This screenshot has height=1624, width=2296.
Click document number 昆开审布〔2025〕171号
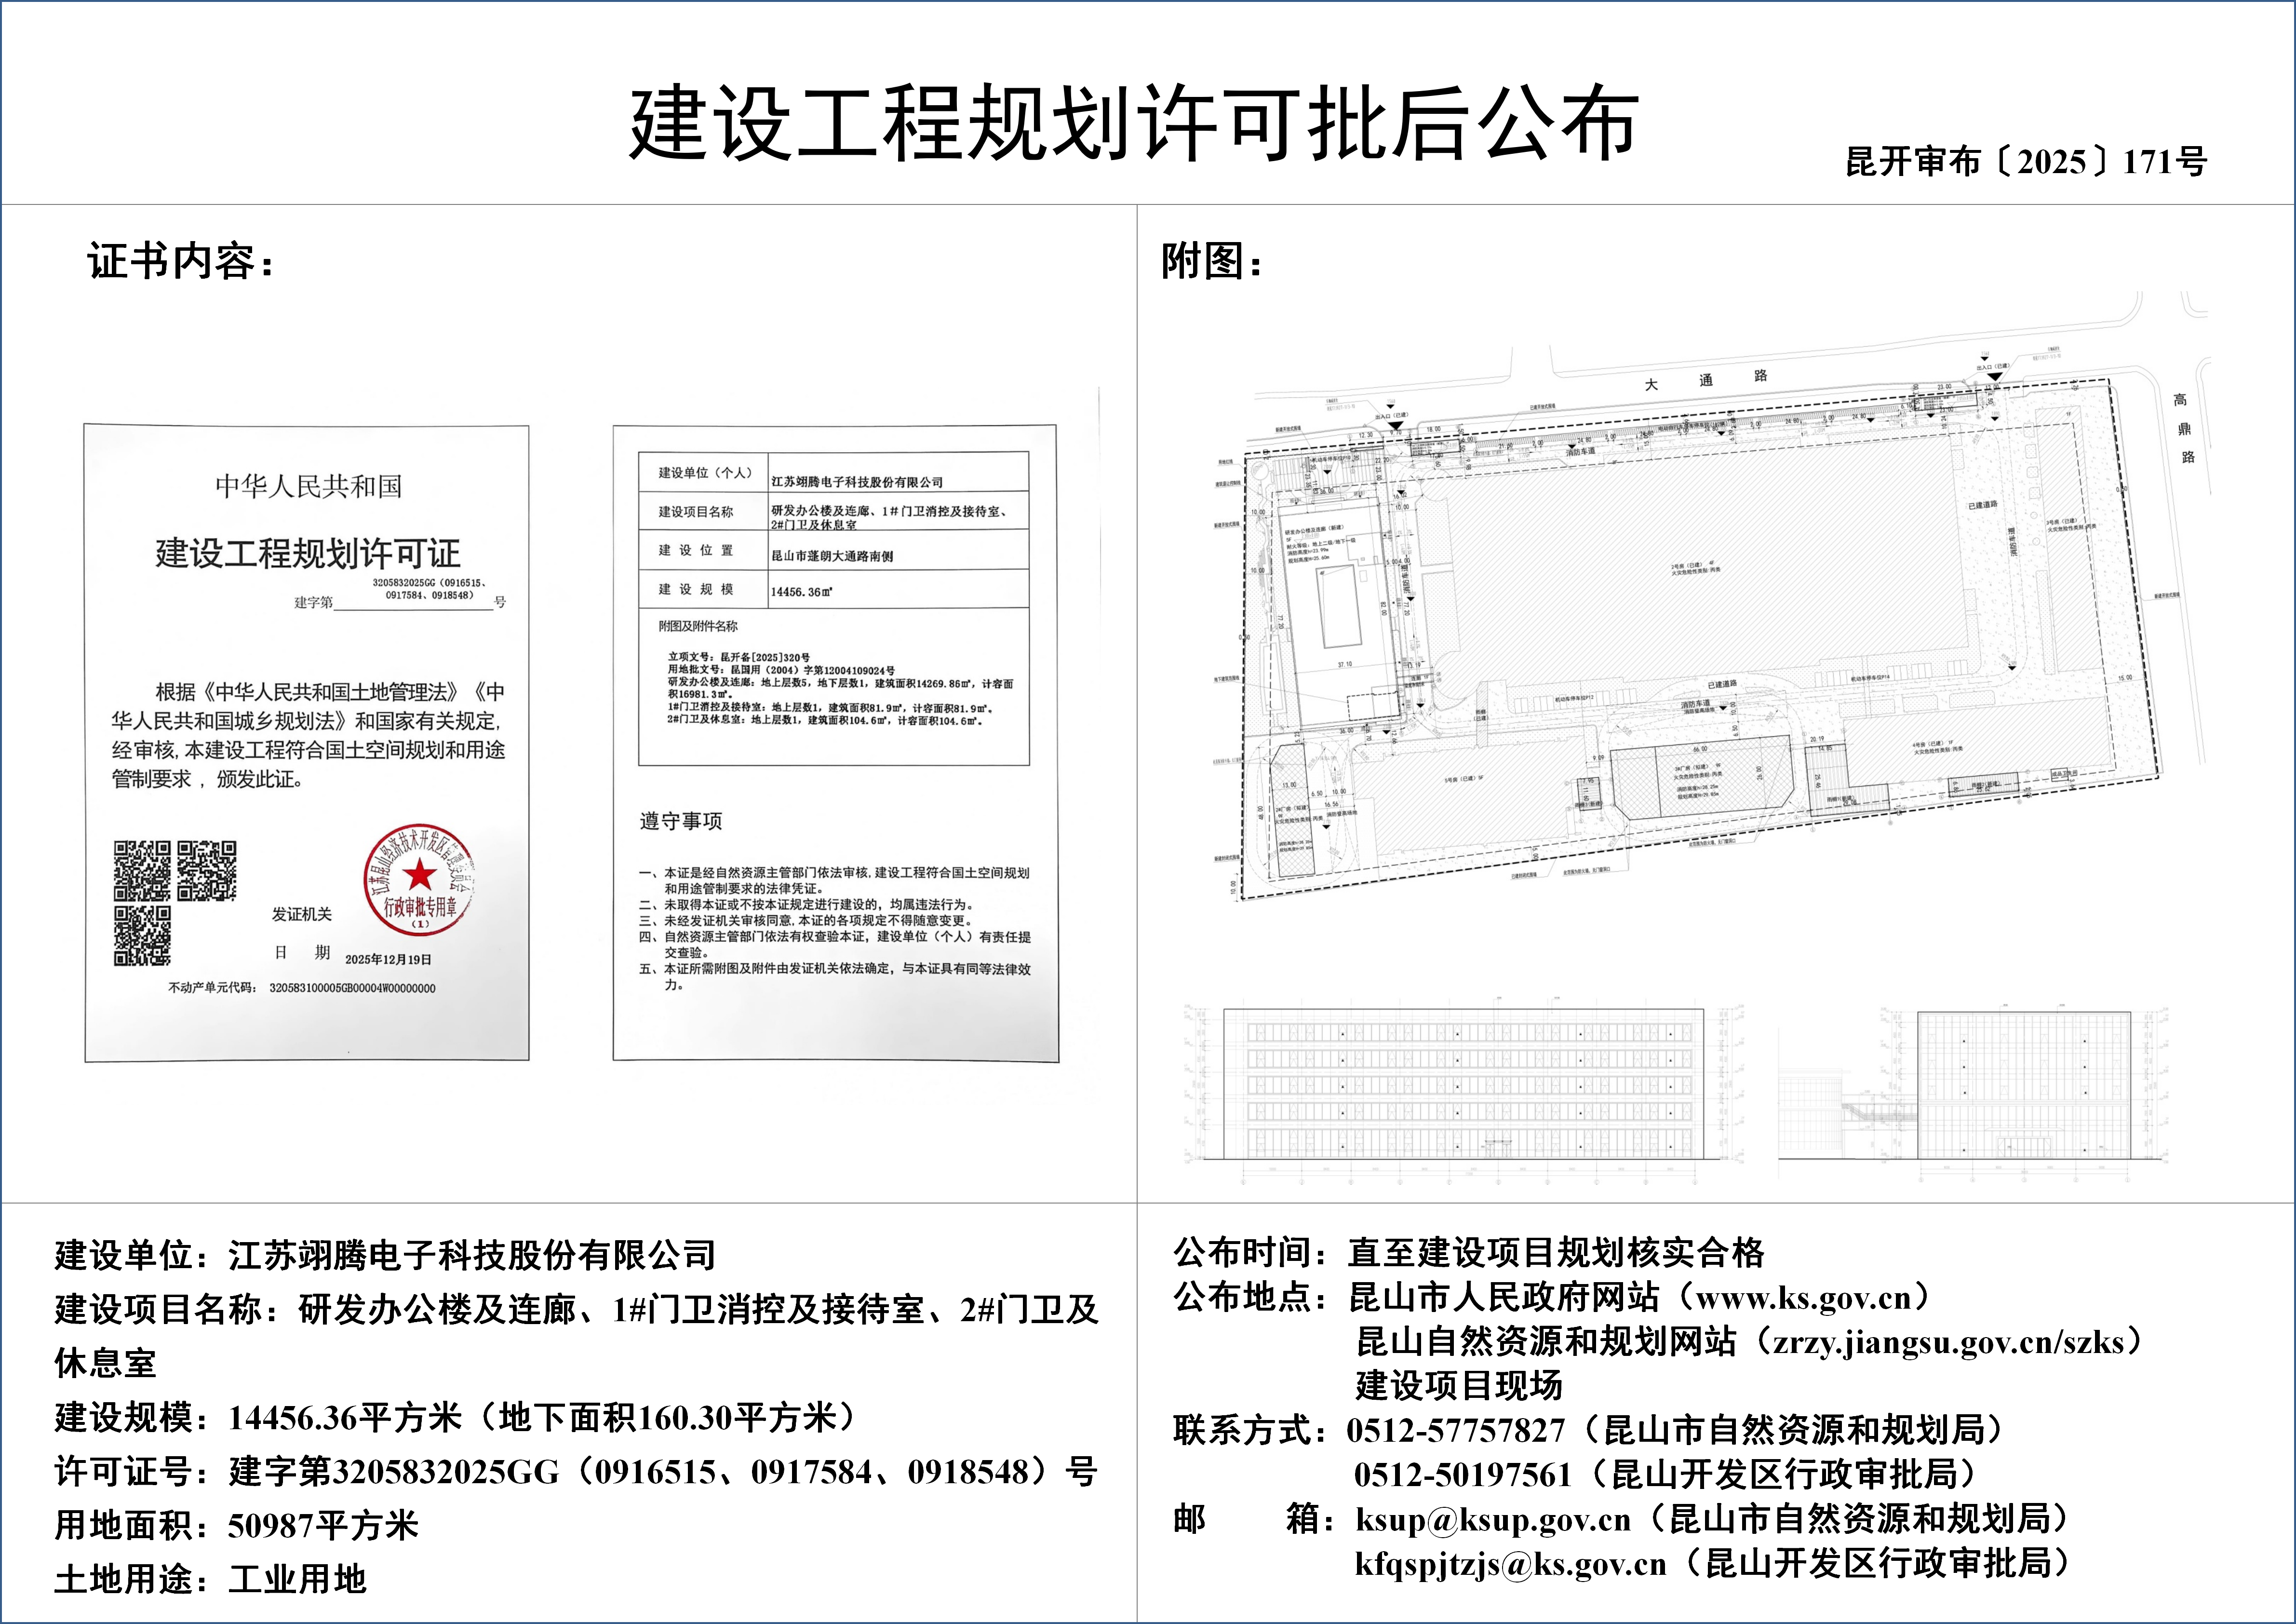point(2026,162)
